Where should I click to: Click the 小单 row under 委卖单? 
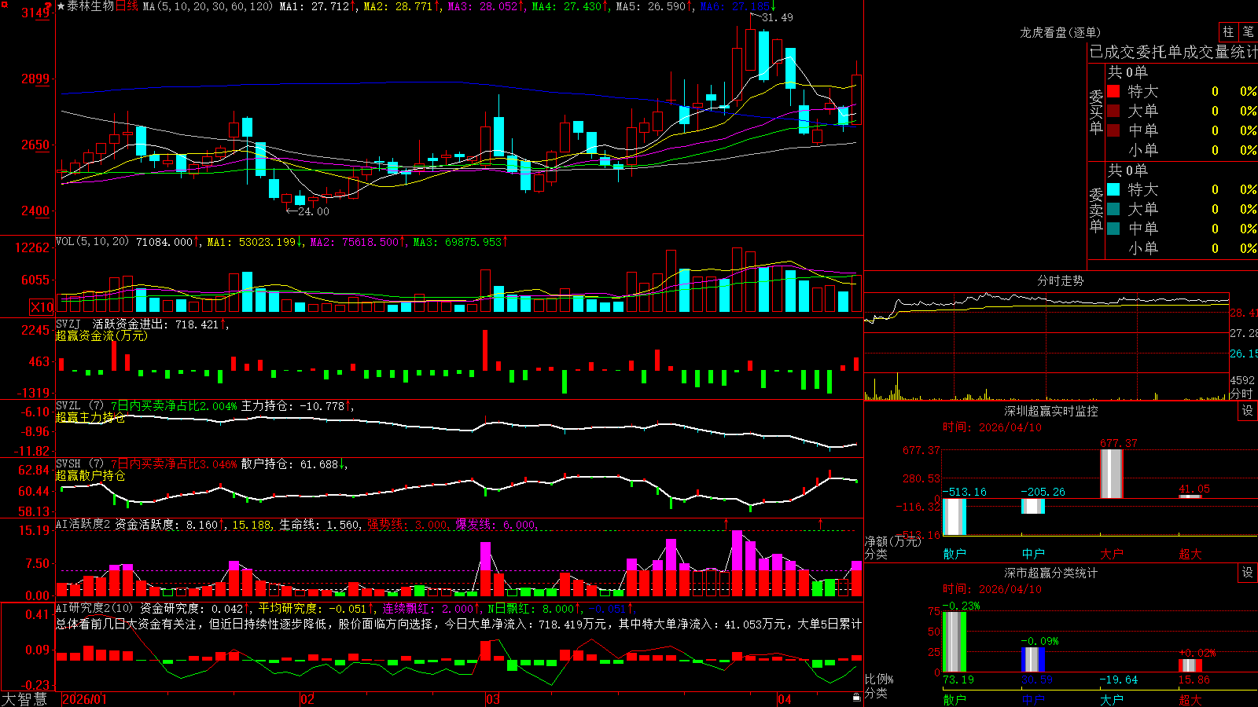pyautogui.click(x=1182, y=248)
